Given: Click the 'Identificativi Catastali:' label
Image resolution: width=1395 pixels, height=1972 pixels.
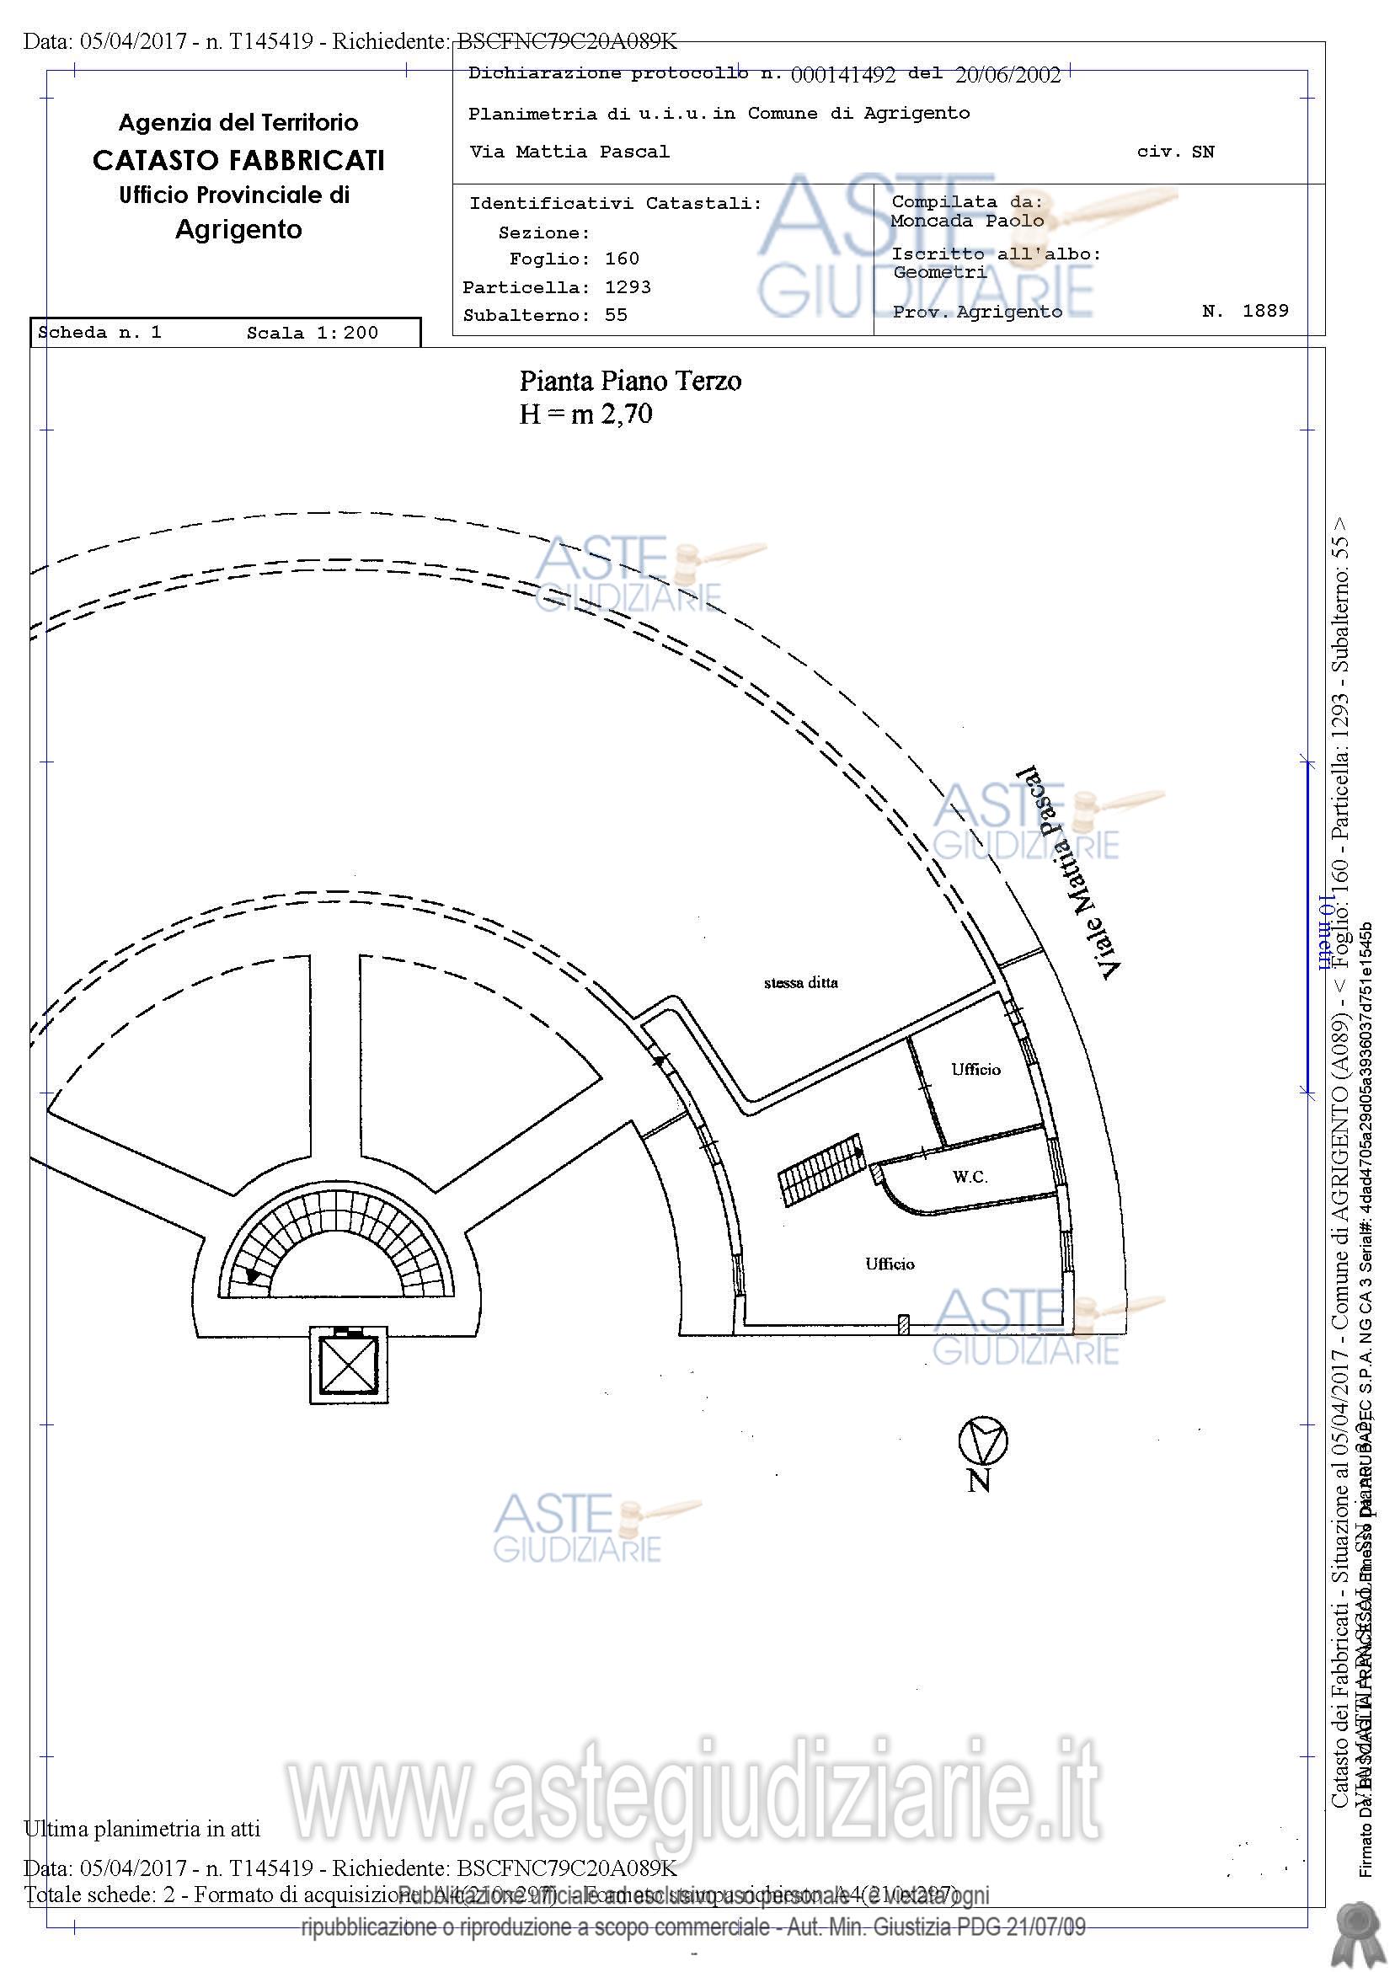Looking at the screenshot, I should click(x=615, y=204).
